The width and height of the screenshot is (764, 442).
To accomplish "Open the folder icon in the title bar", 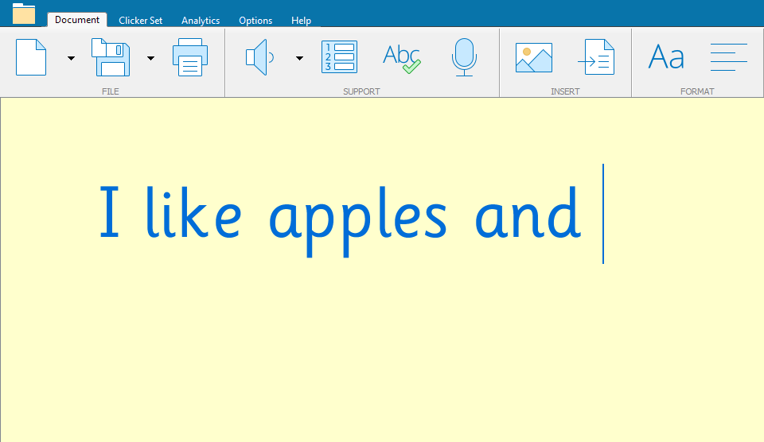I will pos(24,13).
